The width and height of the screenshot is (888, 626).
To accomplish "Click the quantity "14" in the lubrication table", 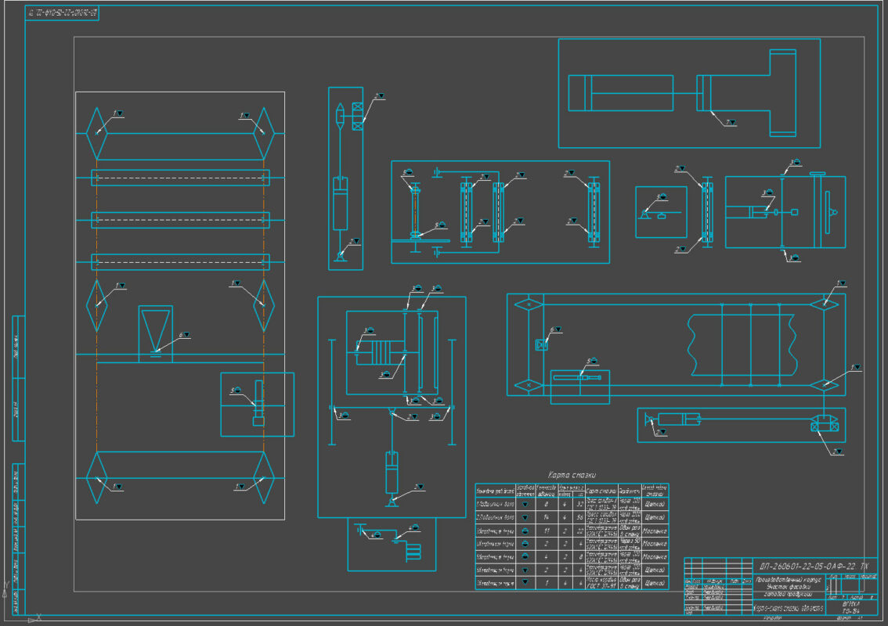I will 546,517.
